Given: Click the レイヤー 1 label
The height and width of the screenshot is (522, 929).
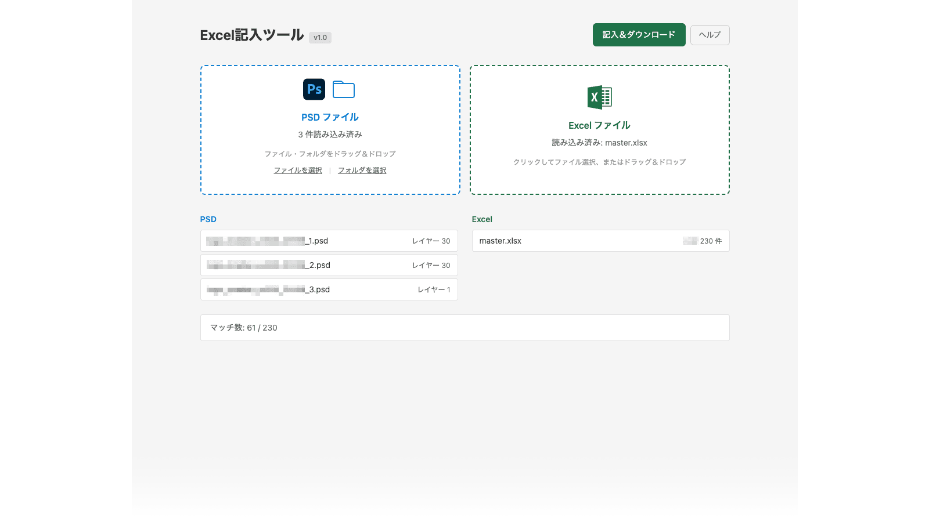Looking at the screenshot, I should point(434,289).
